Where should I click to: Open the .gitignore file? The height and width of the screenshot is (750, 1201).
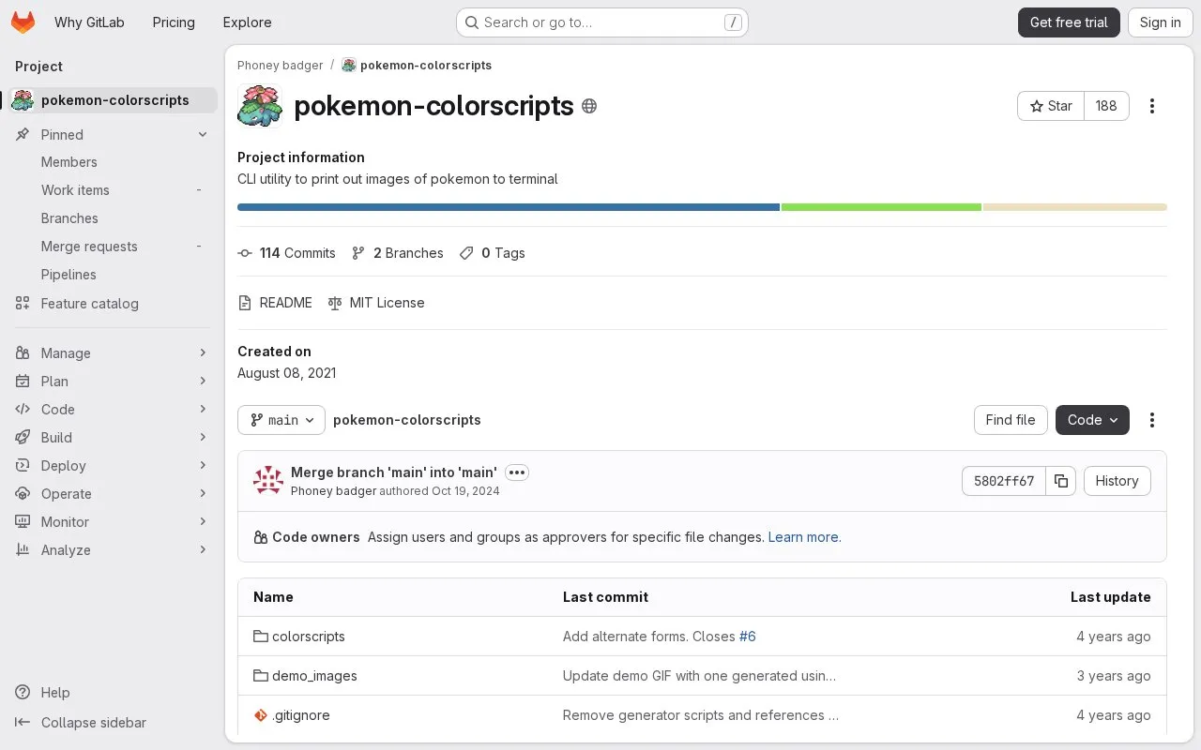(x=301, y=715)
